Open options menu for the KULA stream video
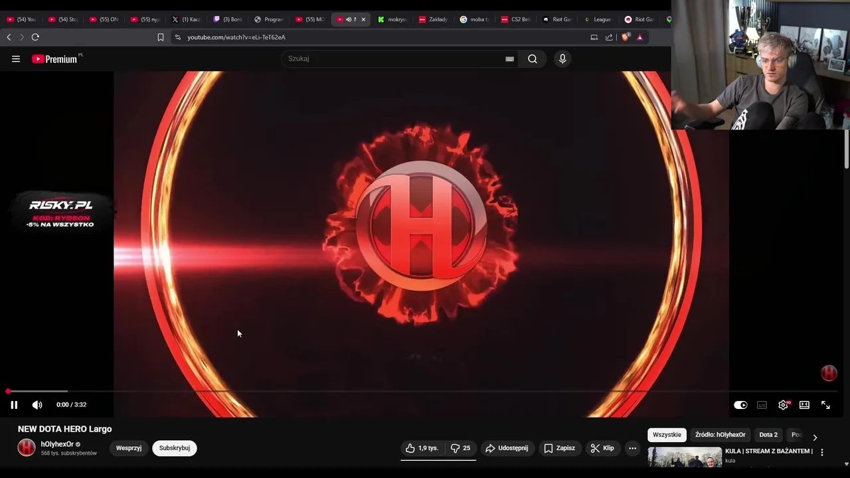Image resolution: width=850 pixels, height=478 pixels. [x=822, y=452]
